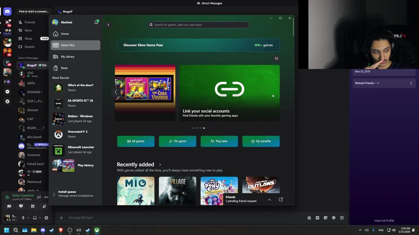Deafen Discord headphones
419x235 pixels.
35,218
